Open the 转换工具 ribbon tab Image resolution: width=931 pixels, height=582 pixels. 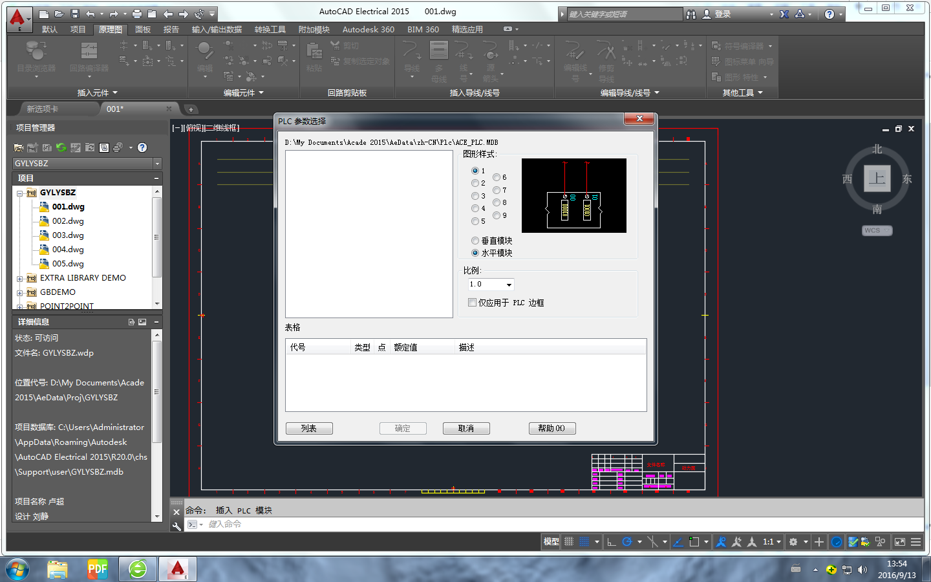(270, 30)
